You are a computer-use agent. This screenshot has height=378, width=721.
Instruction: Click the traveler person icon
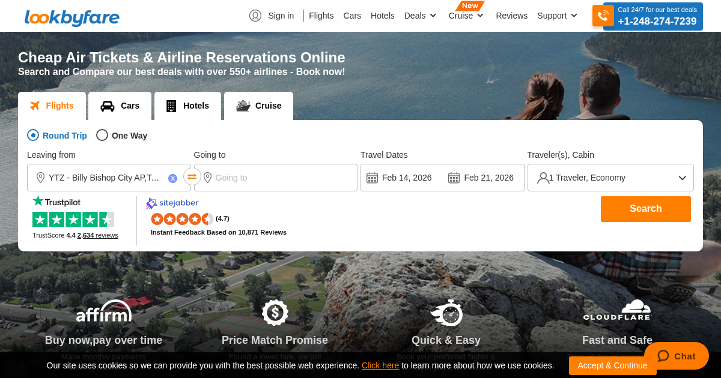click(543, 178)
